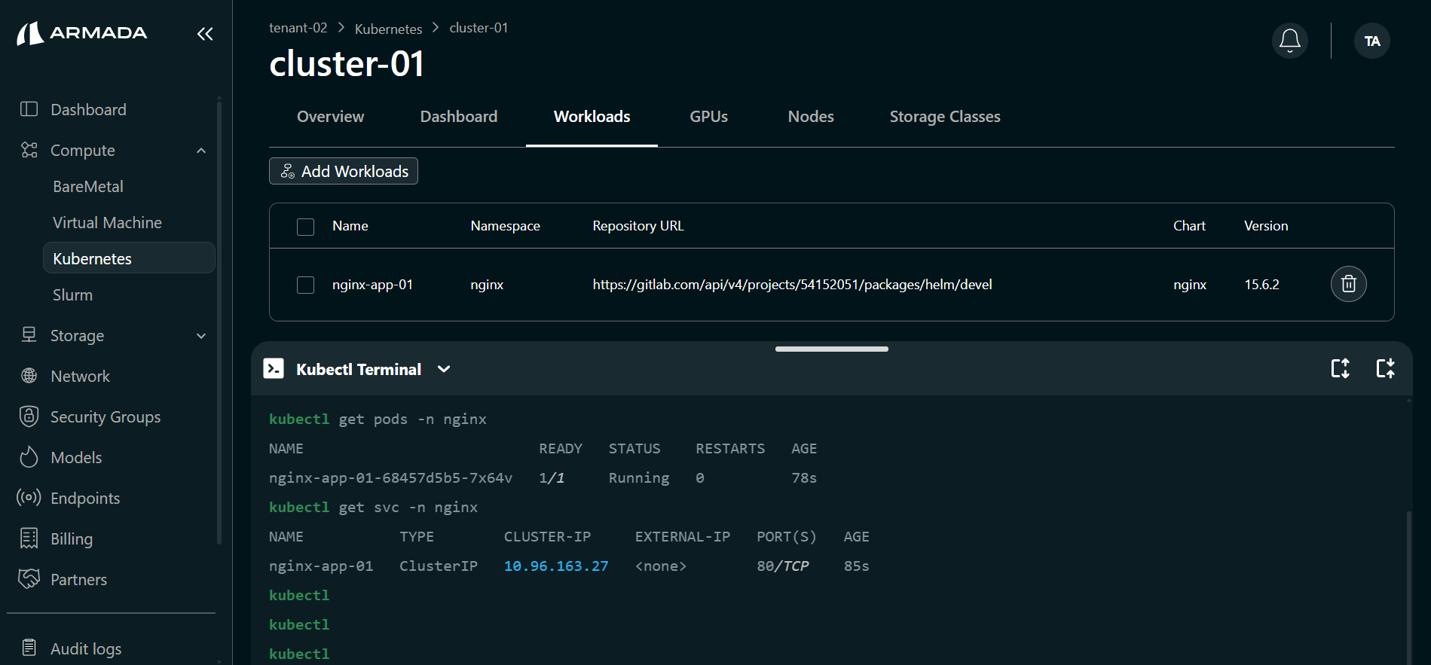Click the Armada logo

tap(82, 33)
